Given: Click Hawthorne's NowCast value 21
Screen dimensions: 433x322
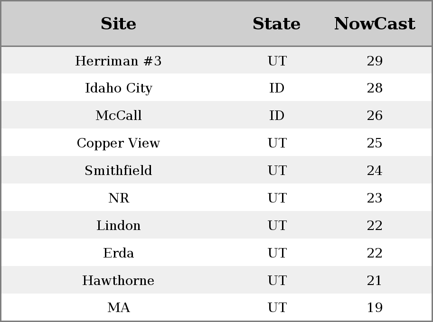Looking at the screenshot, I should [x=375, y=280].
